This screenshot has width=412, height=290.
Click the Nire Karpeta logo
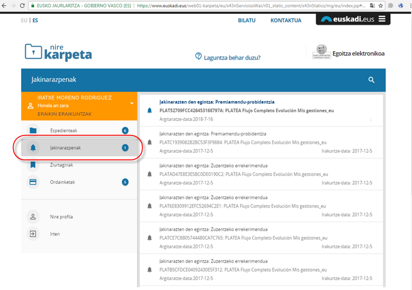point(58,53)
